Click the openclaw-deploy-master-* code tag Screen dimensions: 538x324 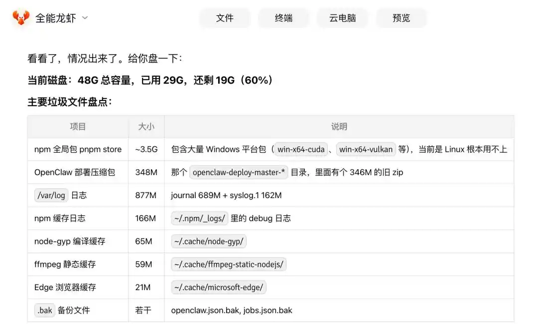239,173
